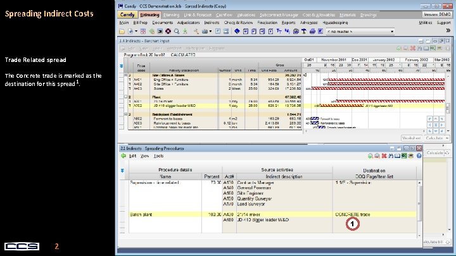Open the Indirects menu

pyautogui.click(x=212, y=23)
